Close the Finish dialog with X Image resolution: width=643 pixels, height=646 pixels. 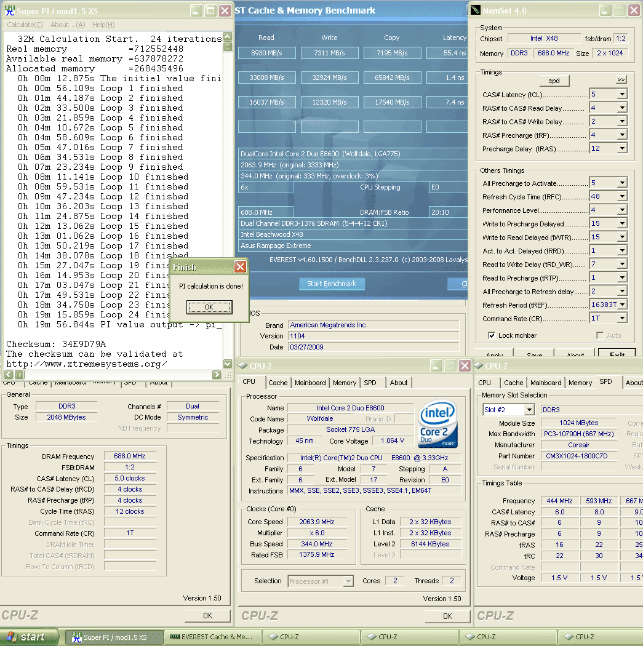coord(240,267)
